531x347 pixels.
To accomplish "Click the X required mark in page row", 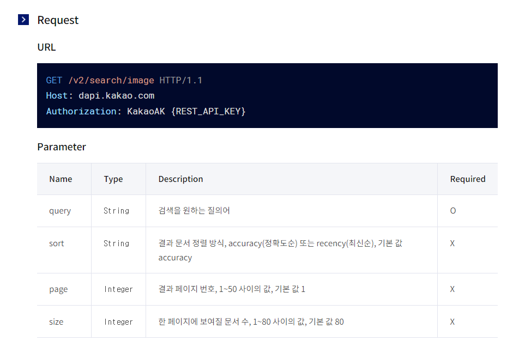I will pyautogui.click(x=452, y=289).
